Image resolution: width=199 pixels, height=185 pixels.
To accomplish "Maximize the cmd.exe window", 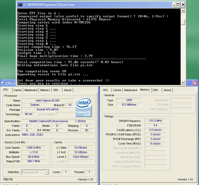I will click(x=178, y=5).
